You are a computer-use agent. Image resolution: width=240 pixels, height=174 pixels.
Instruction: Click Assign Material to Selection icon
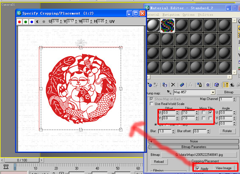(165, 84)
